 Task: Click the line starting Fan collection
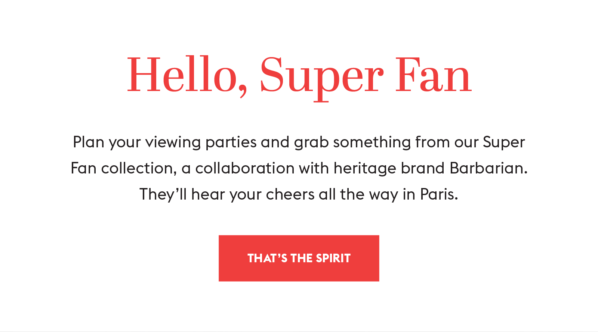(x=299, y=168)
